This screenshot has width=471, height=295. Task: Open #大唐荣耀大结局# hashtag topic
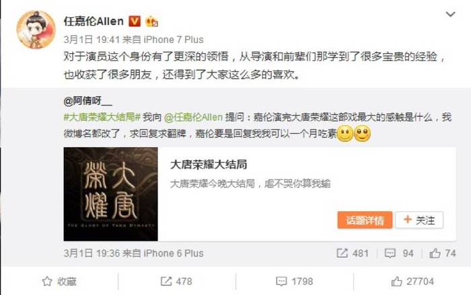pos(102,117)
